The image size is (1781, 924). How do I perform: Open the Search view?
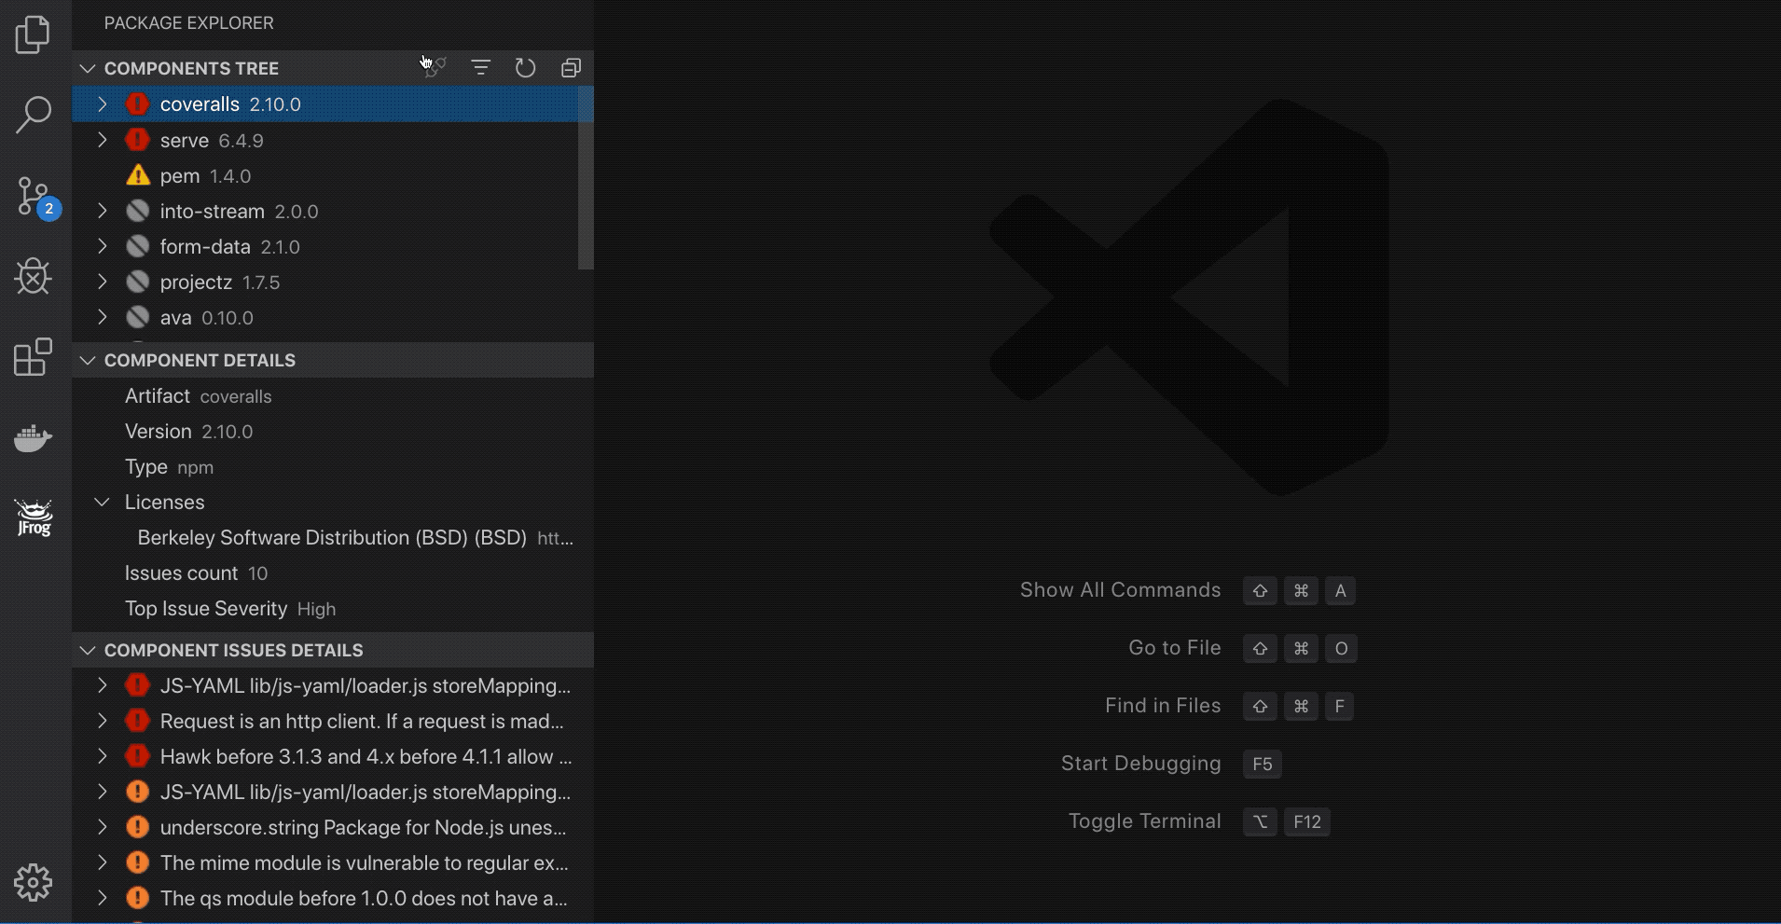pos(34,114)
